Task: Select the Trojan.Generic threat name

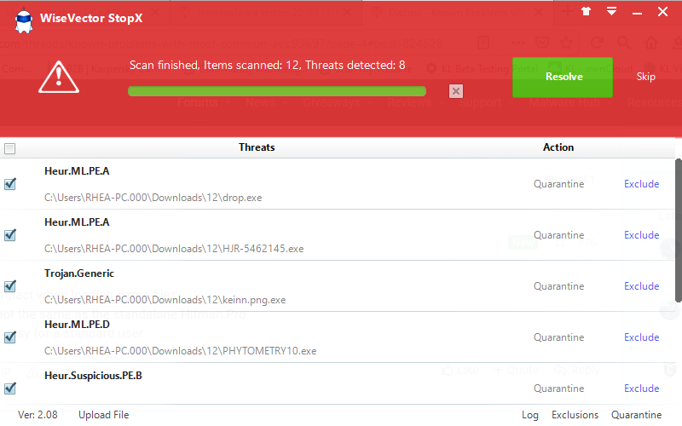Action: click(x=79, y=273)
